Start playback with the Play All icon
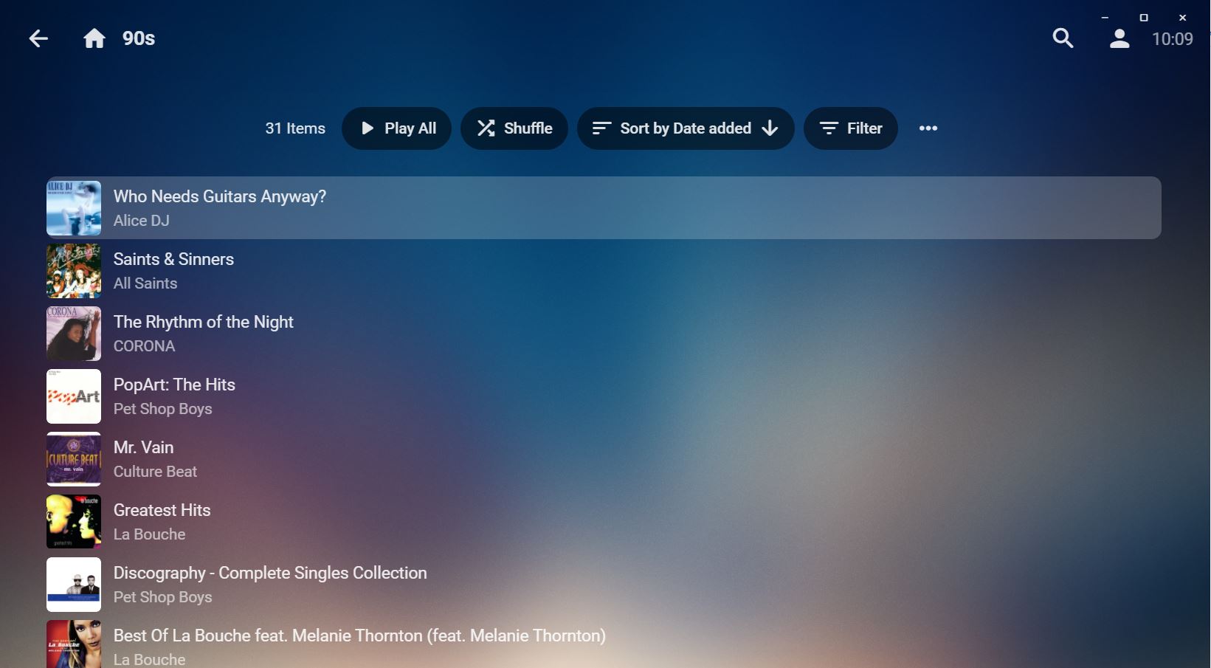 (368, 128)
